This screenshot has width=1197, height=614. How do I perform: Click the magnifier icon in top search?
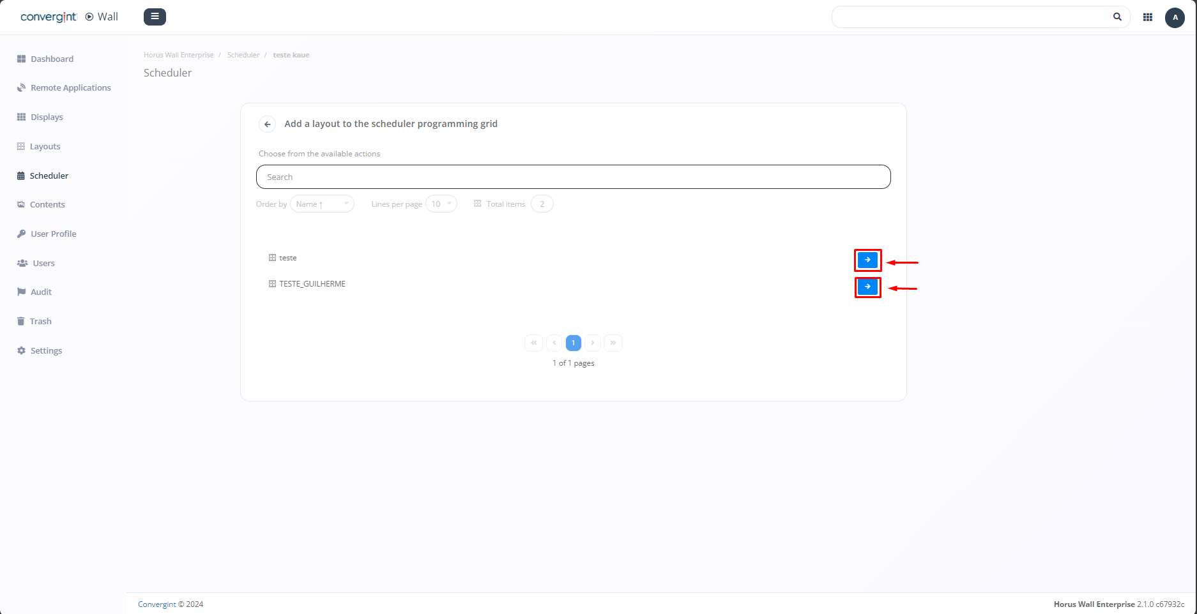(1117, 17)
